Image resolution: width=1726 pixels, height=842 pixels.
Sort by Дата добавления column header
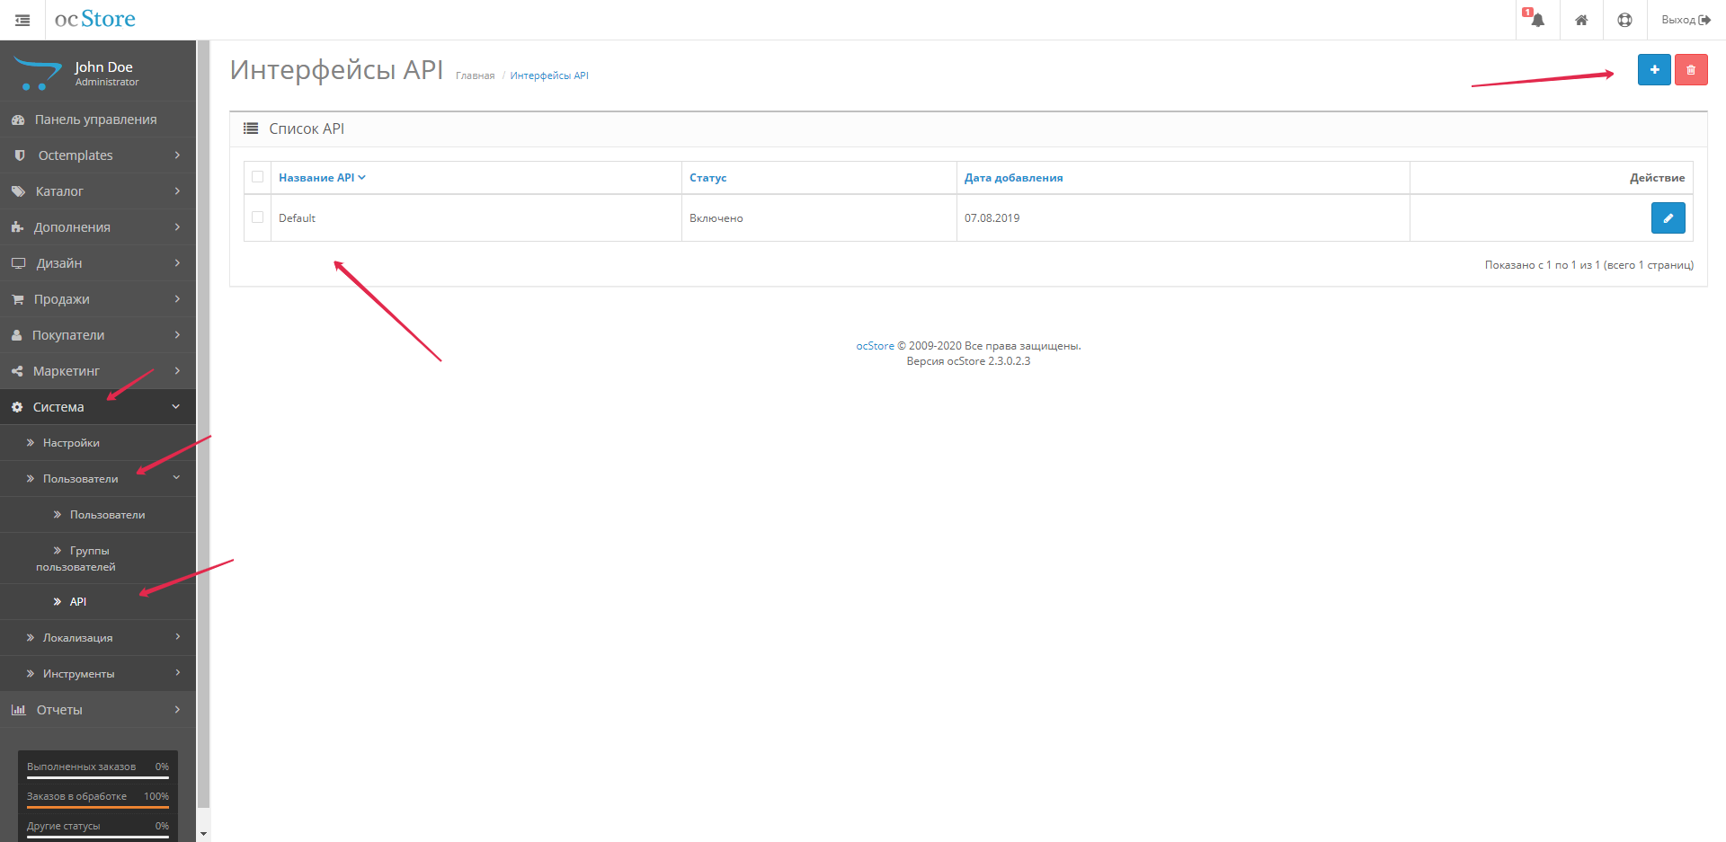[1013, 178]
